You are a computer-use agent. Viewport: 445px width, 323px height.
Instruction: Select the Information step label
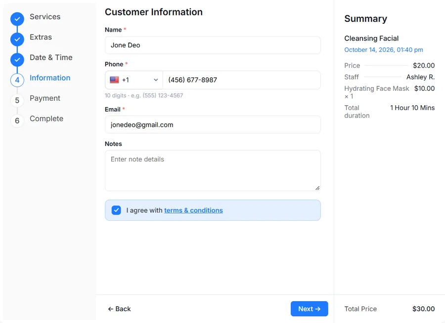click(50, 78)
